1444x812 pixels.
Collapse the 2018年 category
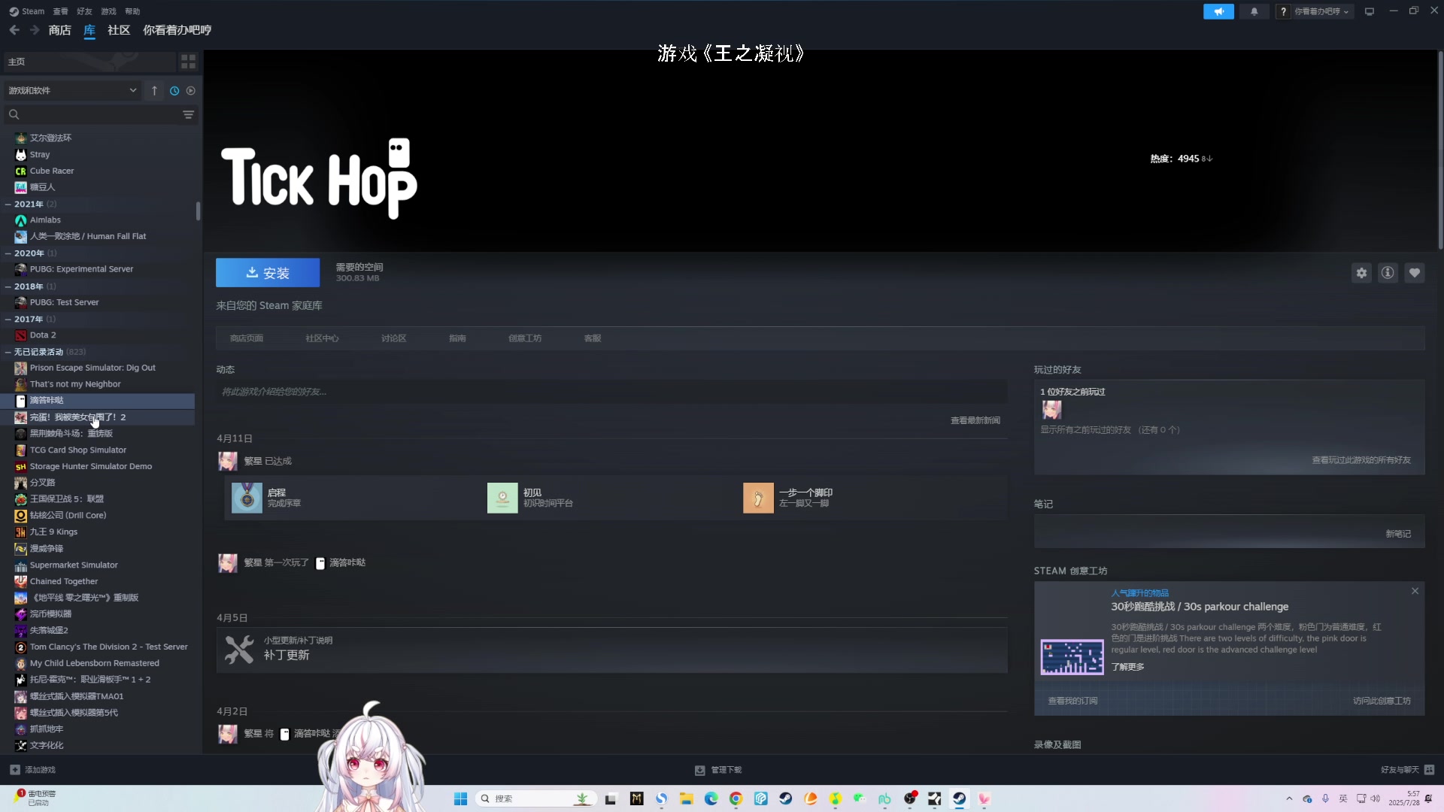click(8, 286)
